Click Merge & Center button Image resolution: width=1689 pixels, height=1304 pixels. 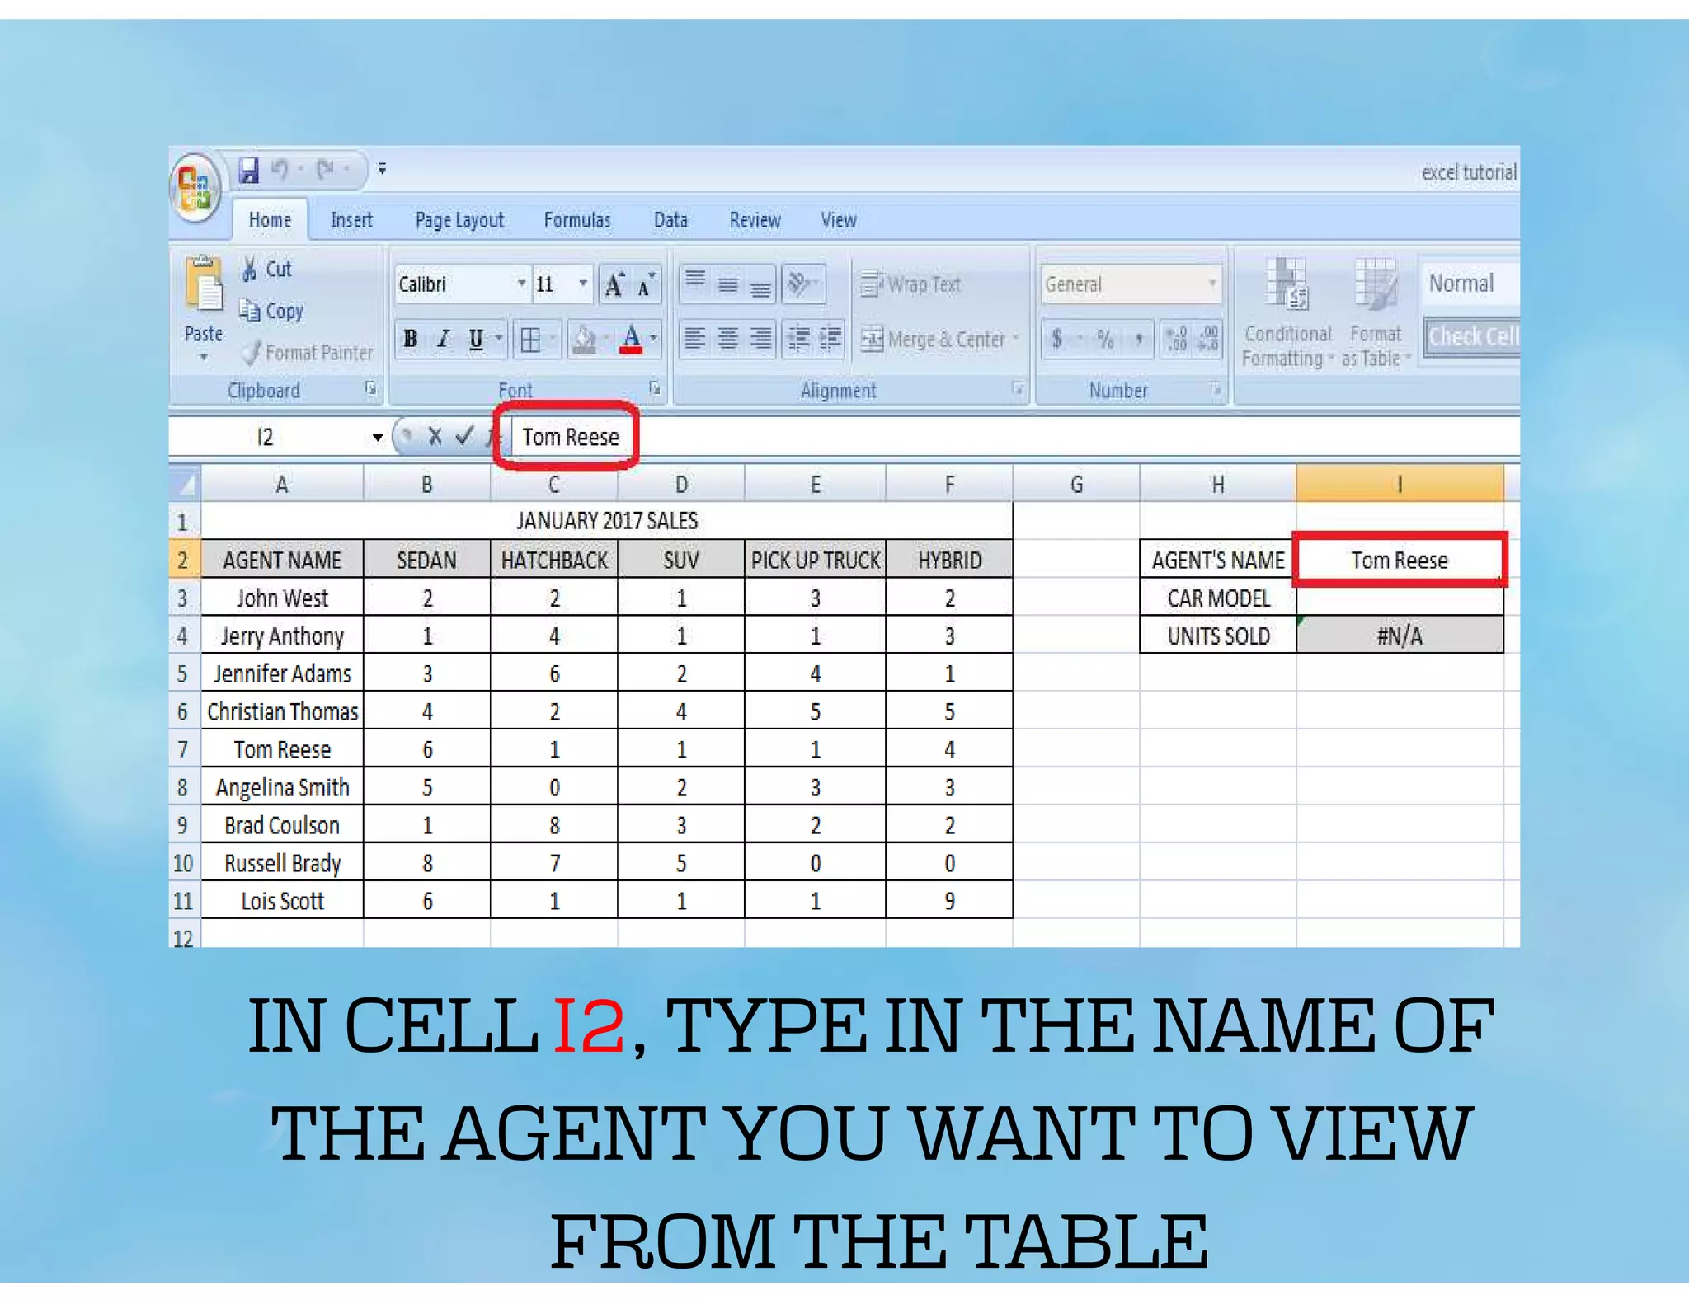(934, 340)
